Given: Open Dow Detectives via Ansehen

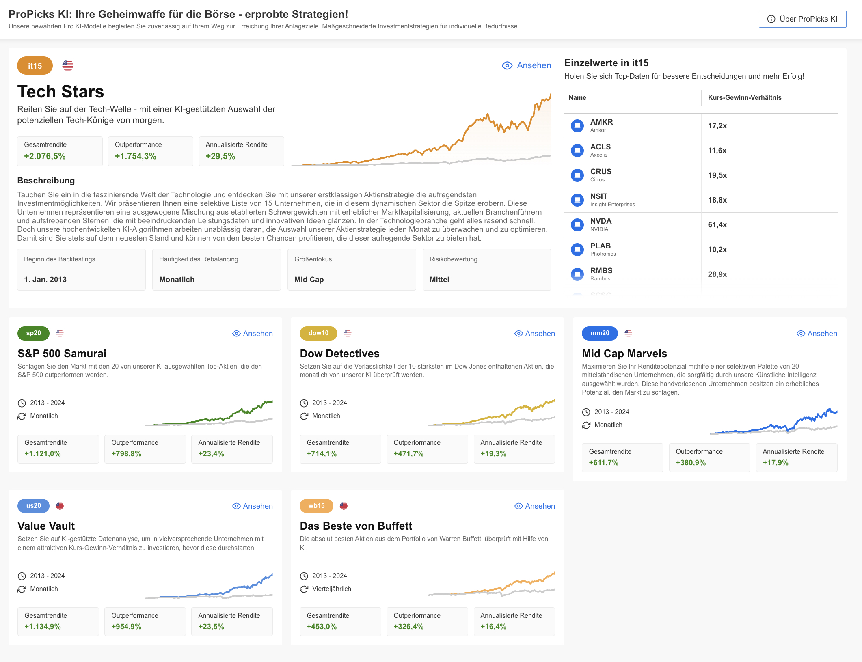Looking at the screenshot, I should pos(535,334).
